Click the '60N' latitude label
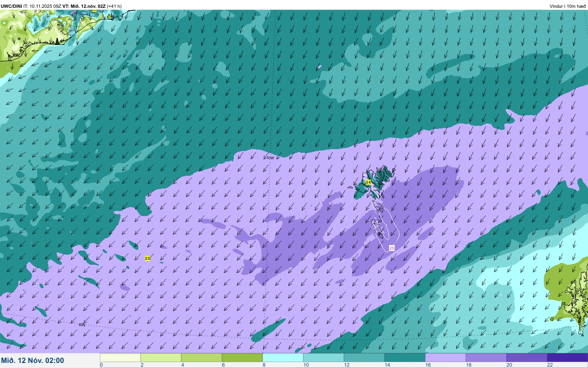588x368 pixels. (x=82, y=325)
